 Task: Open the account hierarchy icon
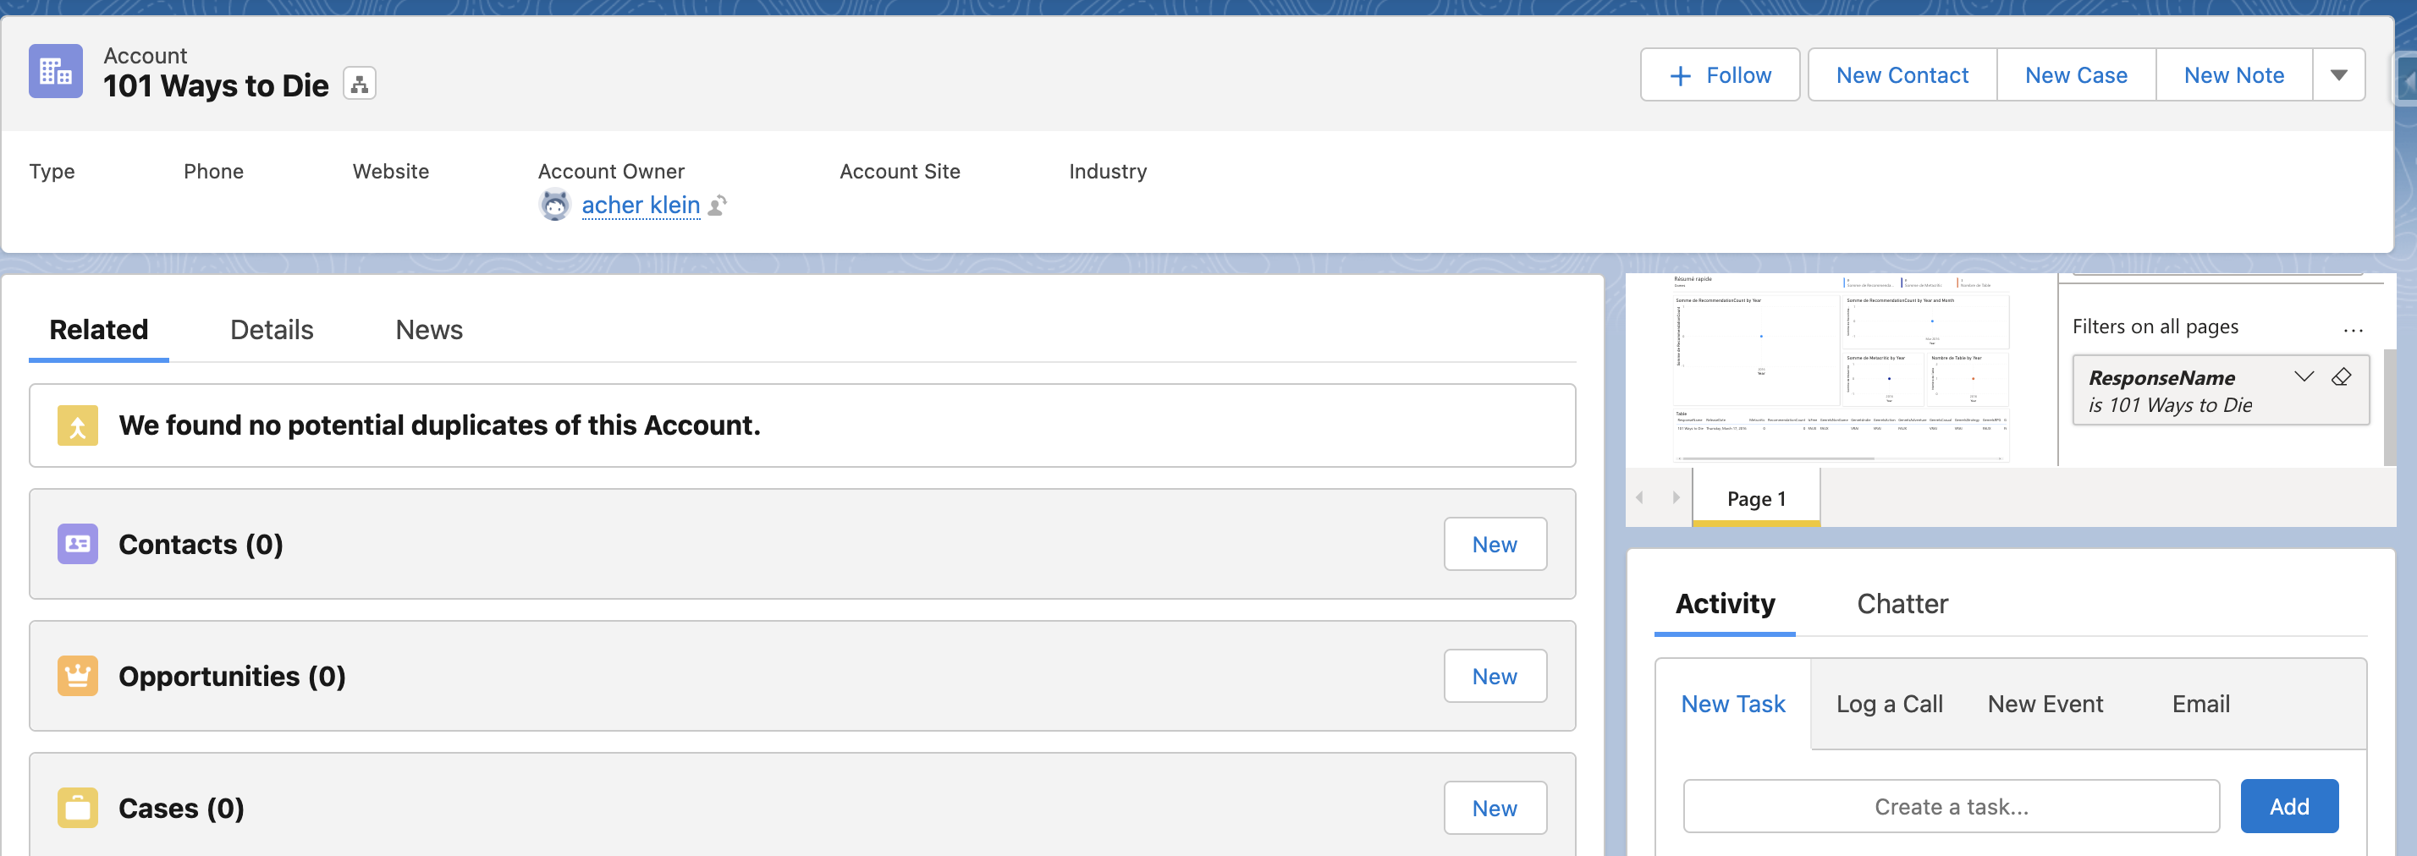[359, 85]
